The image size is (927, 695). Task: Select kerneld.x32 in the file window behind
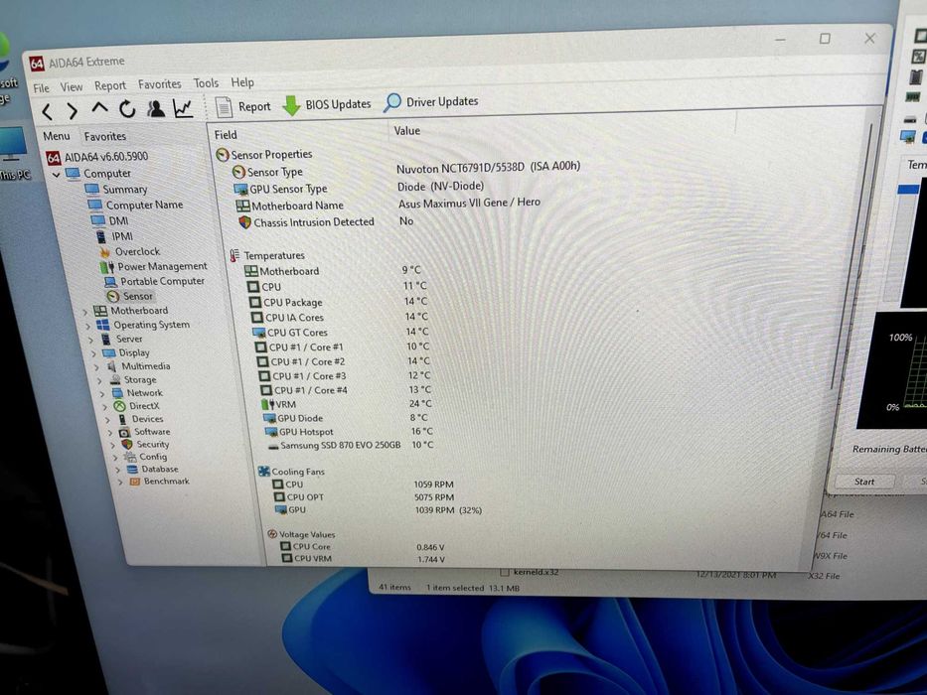click(530, 572)
